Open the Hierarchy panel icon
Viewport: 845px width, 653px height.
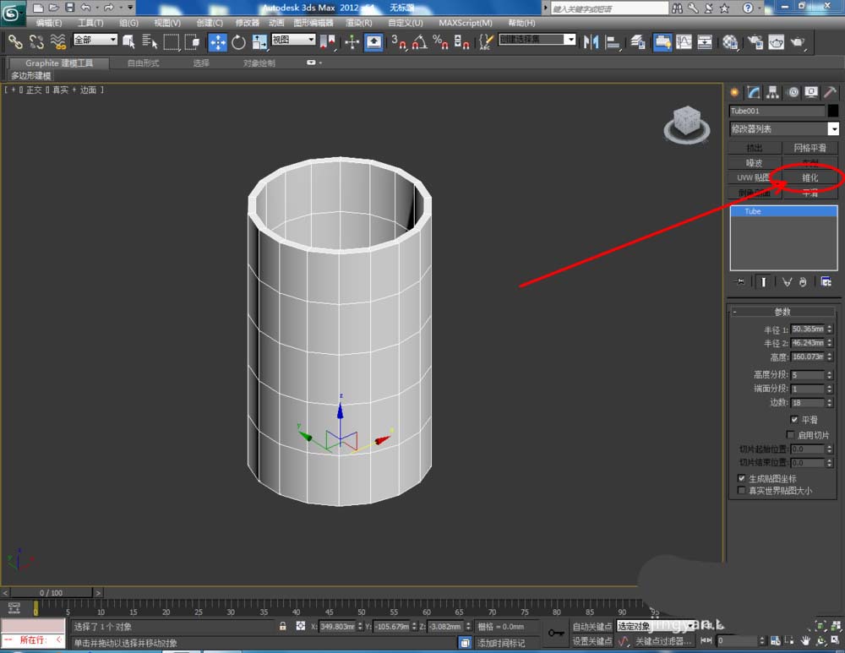point(773,93)
